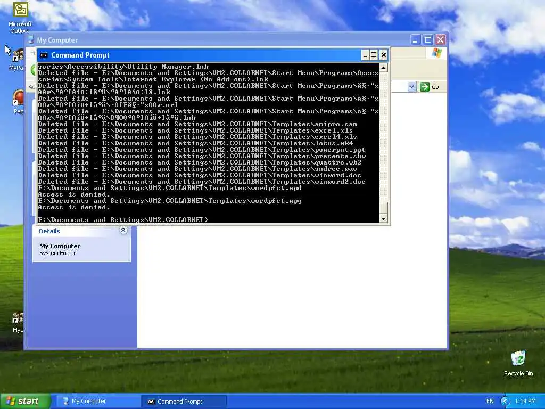The height and width of the screenshot is (409, 545).
Task: Minimize the Command Prompt window
Action: pyautogui.click(x=365, y=55)
